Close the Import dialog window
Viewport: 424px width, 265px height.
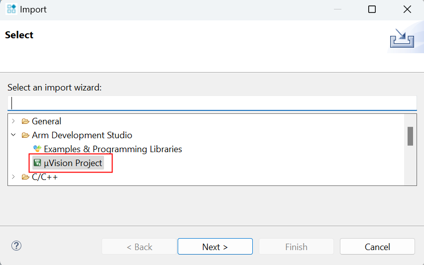click(x=407, y=9)
